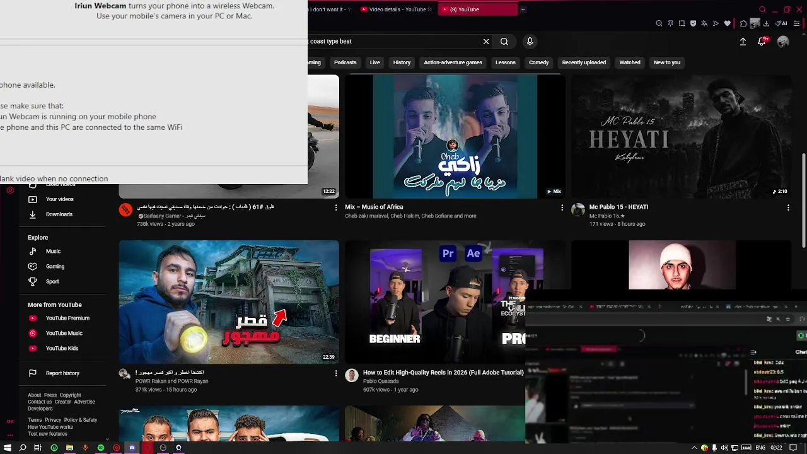Click the heart bookmark icon
This screenshot has width=807, height=454.
[727, 23]
